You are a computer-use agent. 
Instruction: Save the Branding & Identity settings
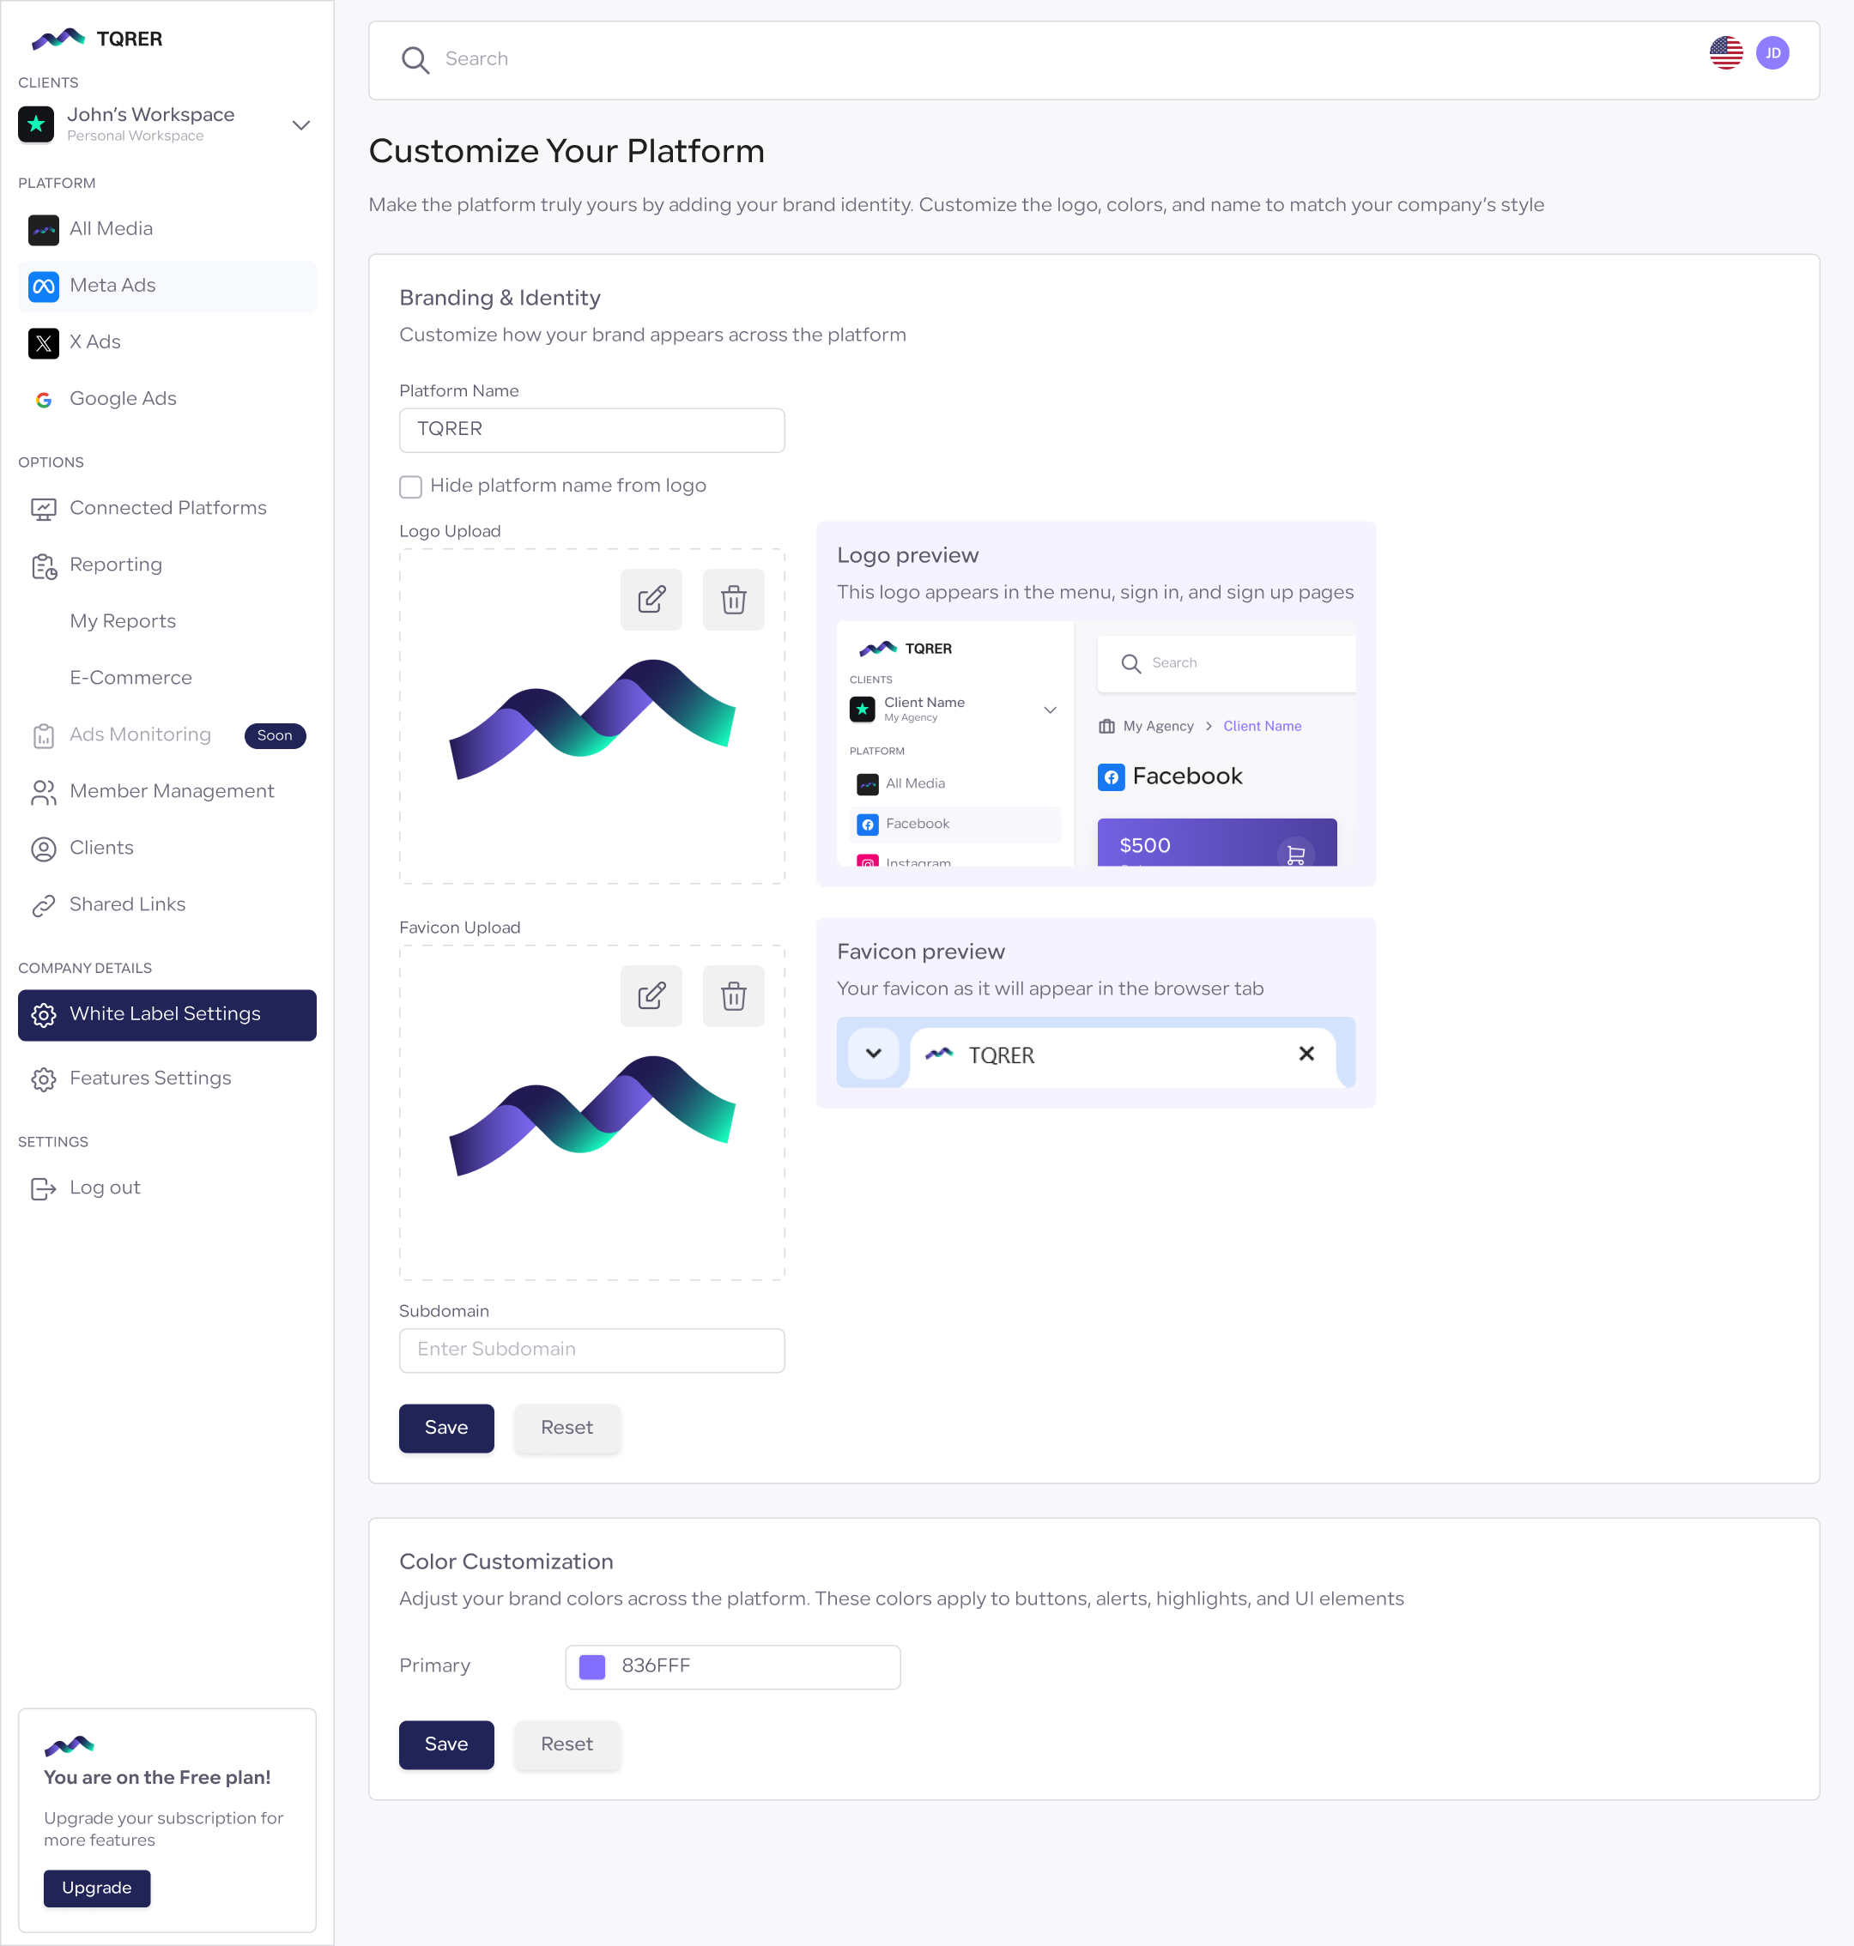445,1428
